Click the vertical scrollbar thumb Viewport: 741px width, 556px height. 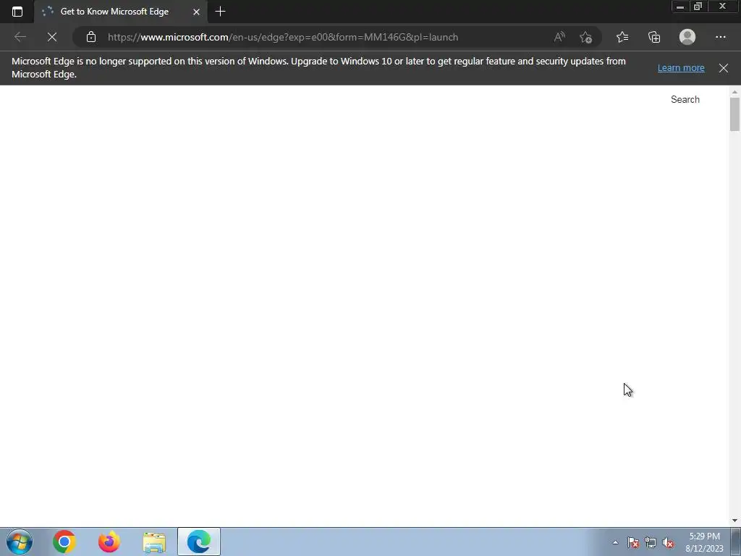tap(734, 114)
